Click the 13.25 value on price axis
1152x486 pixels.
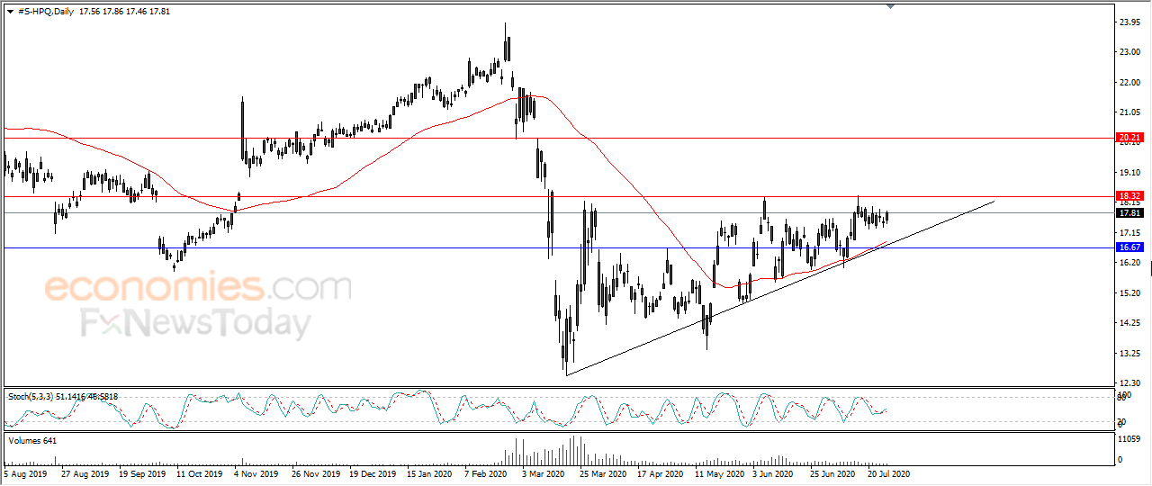coord(1129,354)
